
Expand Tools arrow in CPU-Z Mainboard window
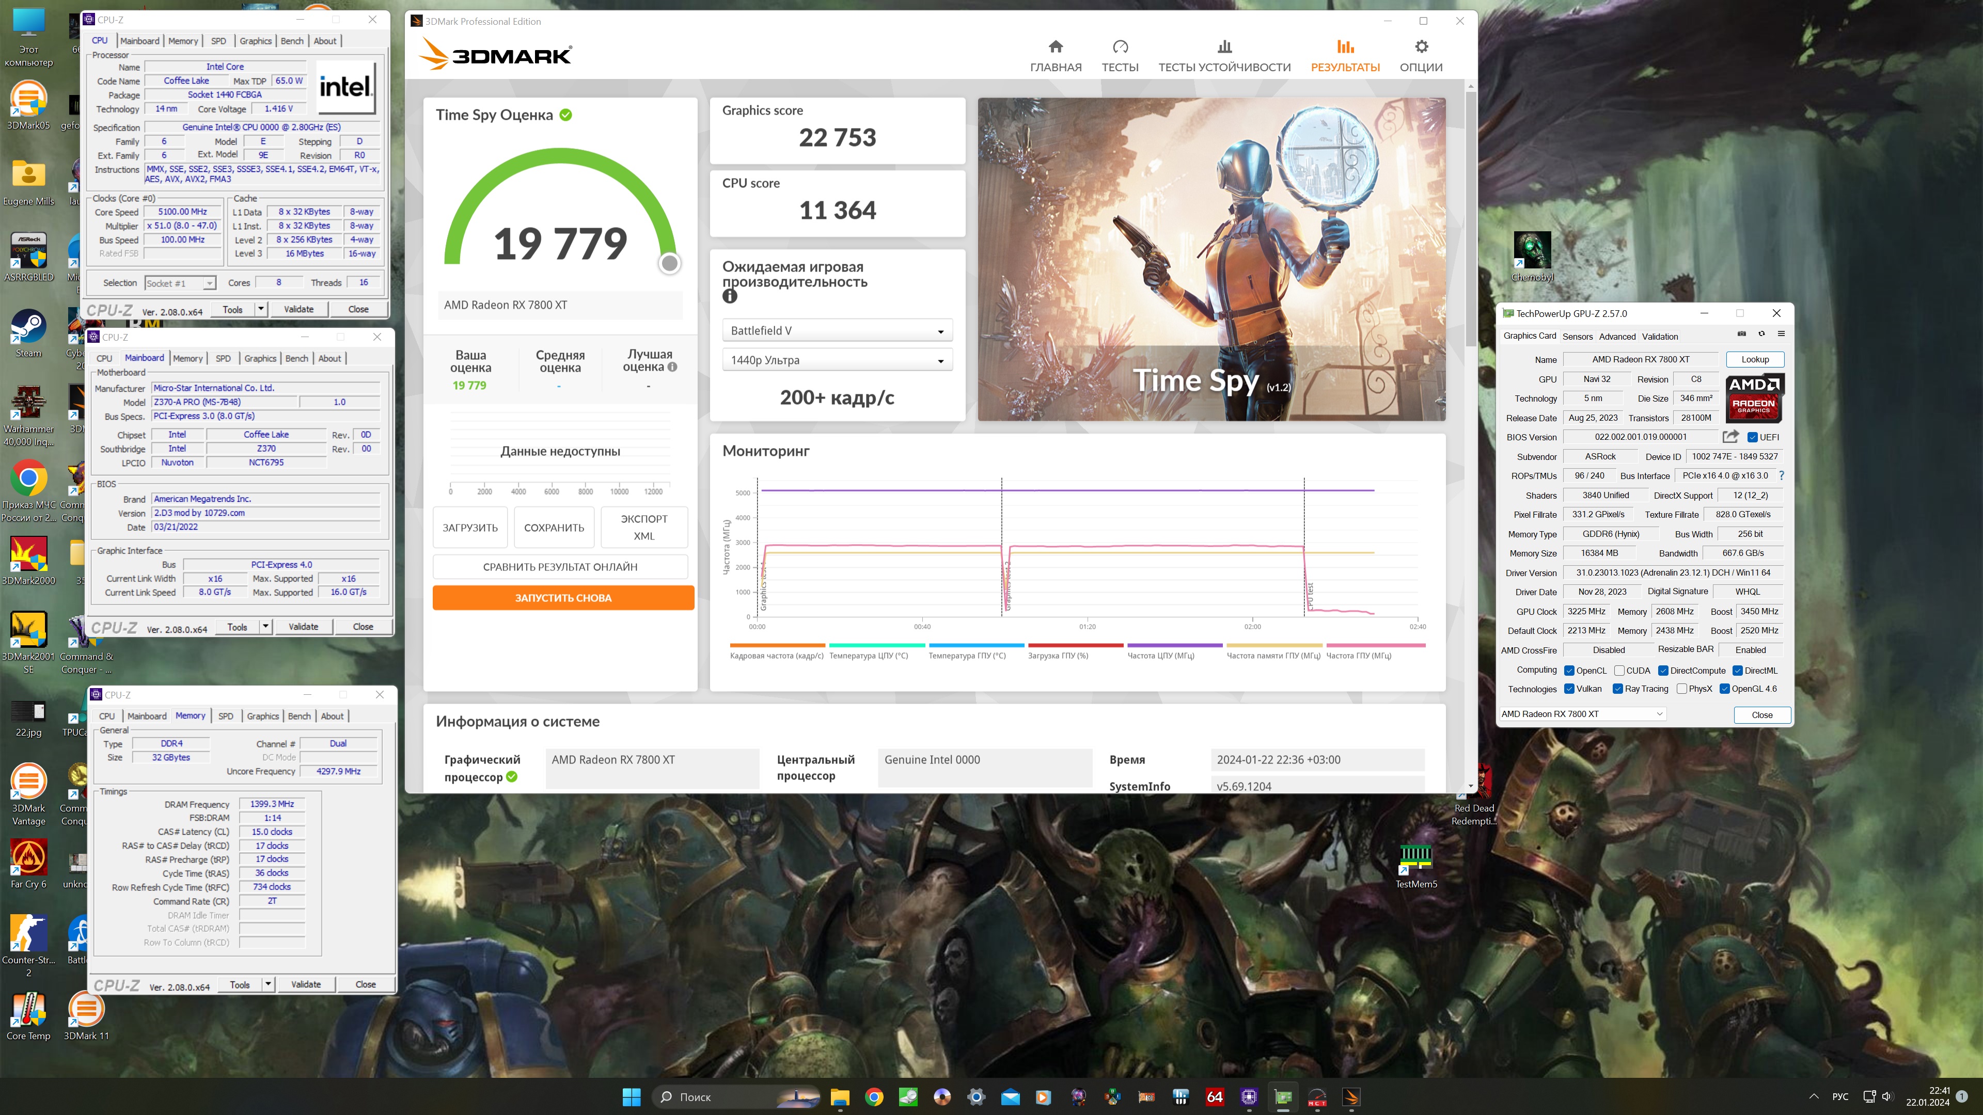(265, 627)
